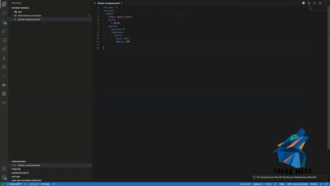Click the run file play icon

pyautogui.click(x=315, y=3)
